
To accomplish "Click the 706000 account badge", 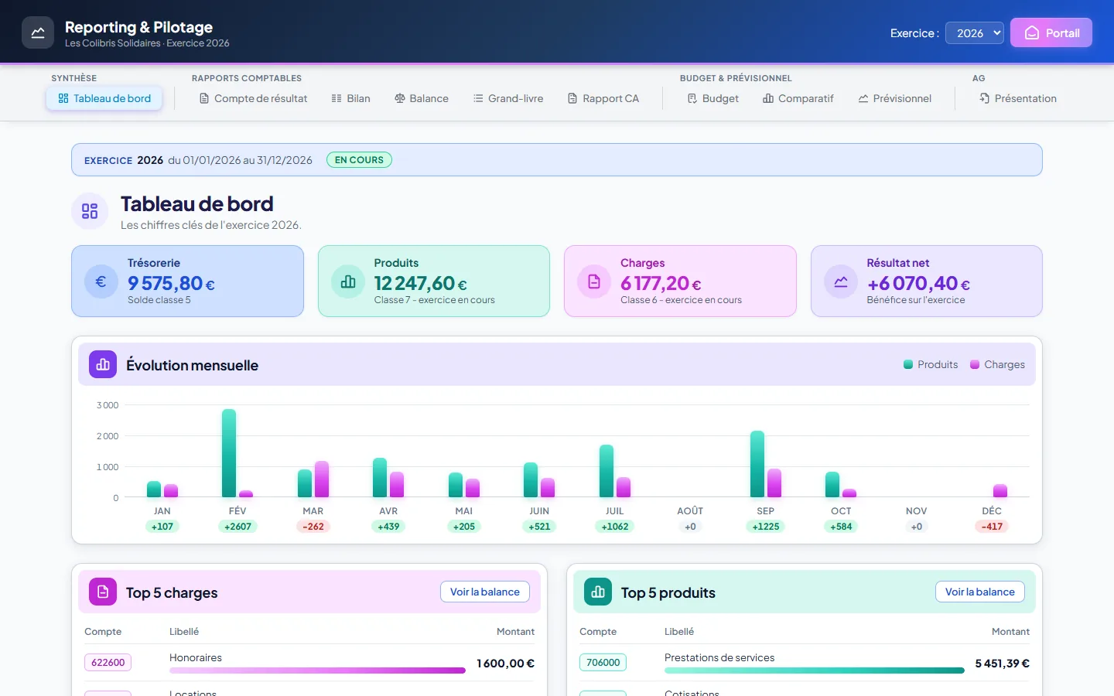I will [603, 663].
